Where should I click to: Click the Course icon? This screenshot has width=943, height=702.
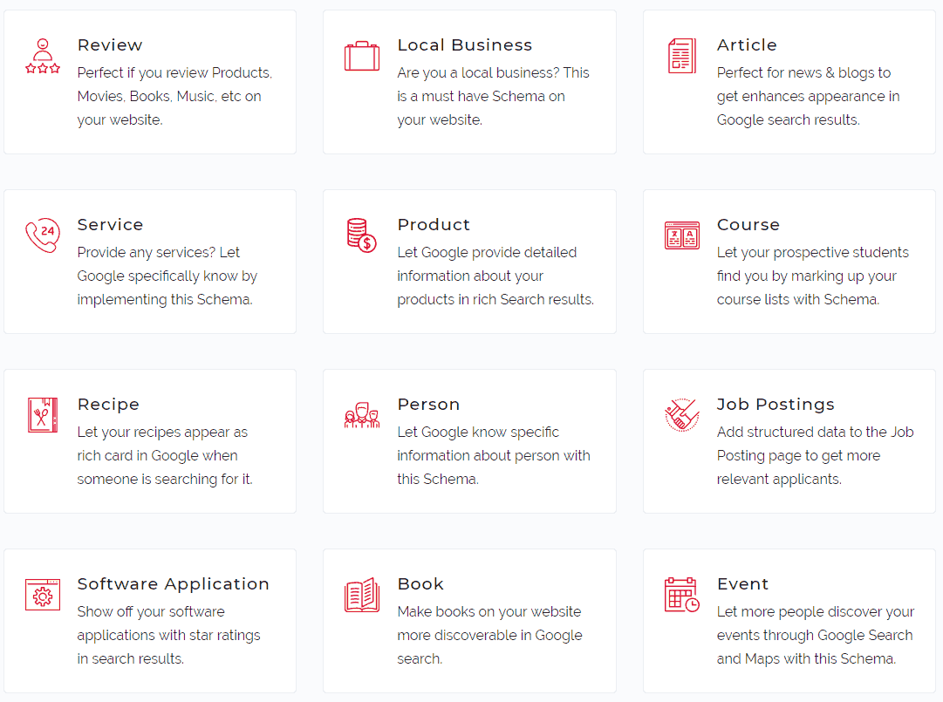[x=681, y=235]
